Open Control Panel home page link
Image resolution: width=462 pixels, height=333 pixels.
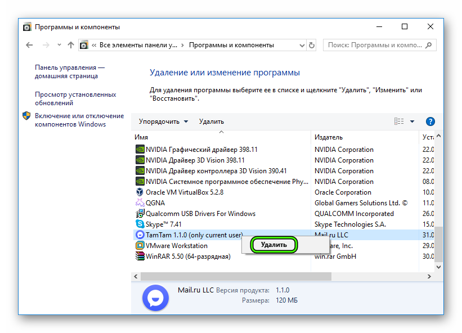click(x=70, y=71)
